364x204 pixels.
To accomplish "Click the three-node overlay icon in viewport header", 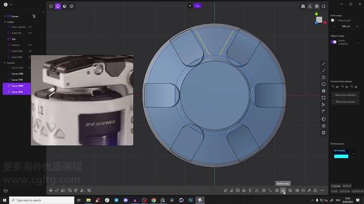I will (x=310, y=6).
